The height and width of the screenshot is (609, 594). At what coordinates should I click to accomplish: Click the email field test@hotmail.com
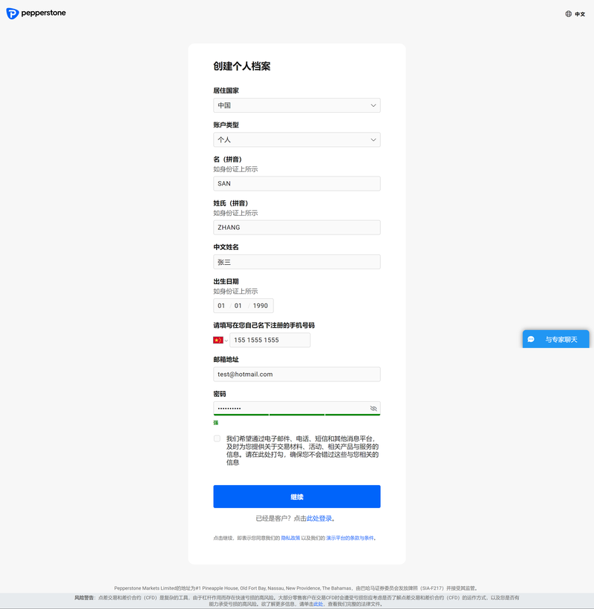coord(296,375)
